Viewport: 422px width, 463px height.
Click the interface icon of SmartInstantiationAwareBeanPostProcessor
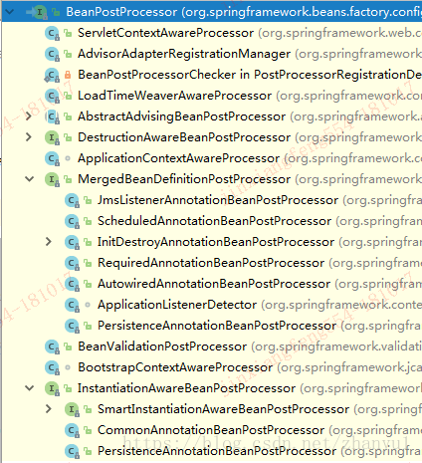click(72, 409)
